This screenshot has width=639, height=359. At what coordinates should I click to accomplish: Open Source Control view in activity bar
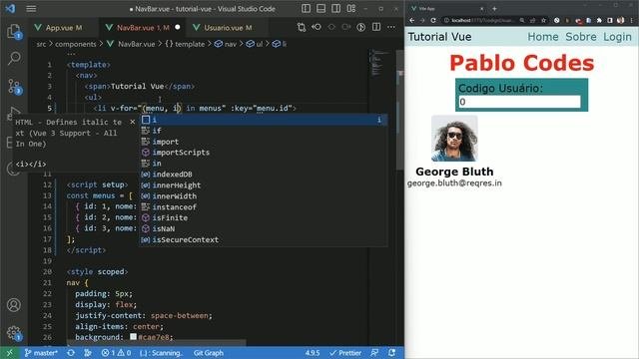click(14, 87)
